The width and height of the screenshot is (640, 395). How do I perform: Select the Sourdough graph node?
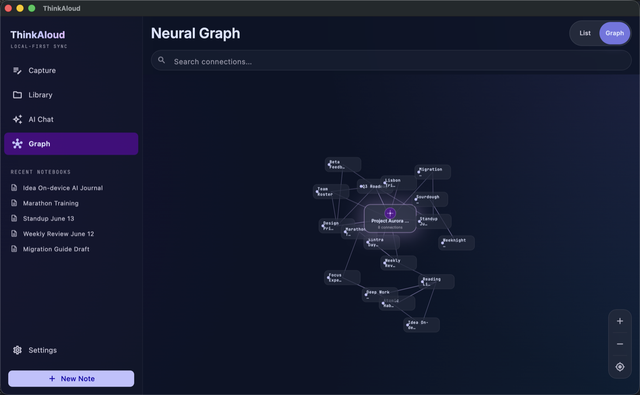pyautogui.click(x=430, y=199)
